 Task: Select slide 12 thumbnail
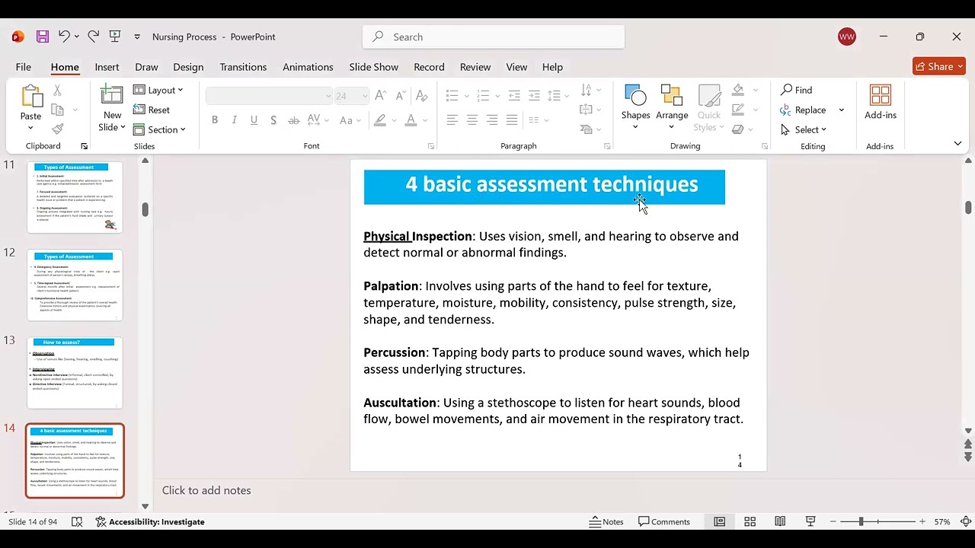point(75,285)
